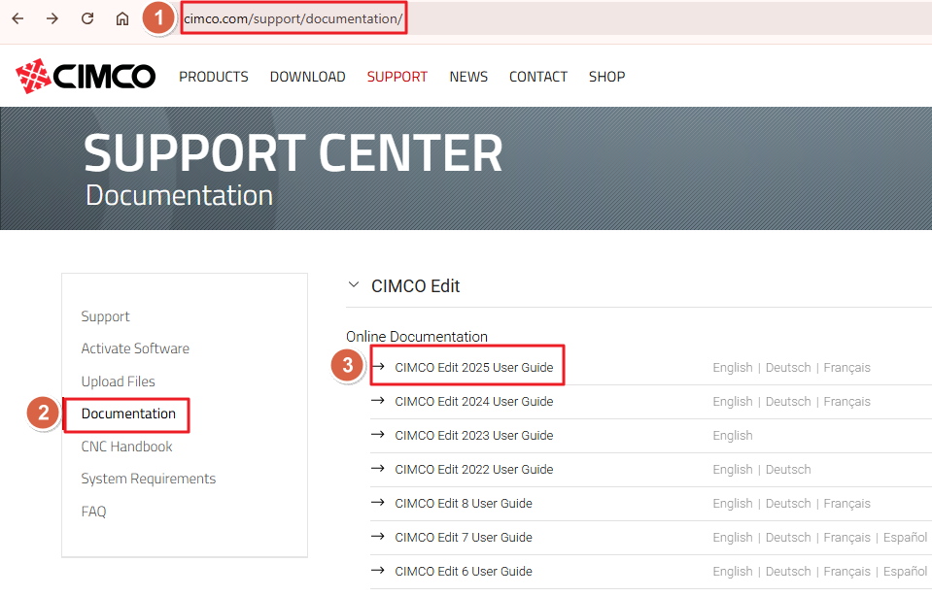Click the browser forward arrow
932x596 pixels.
[52, 18]
